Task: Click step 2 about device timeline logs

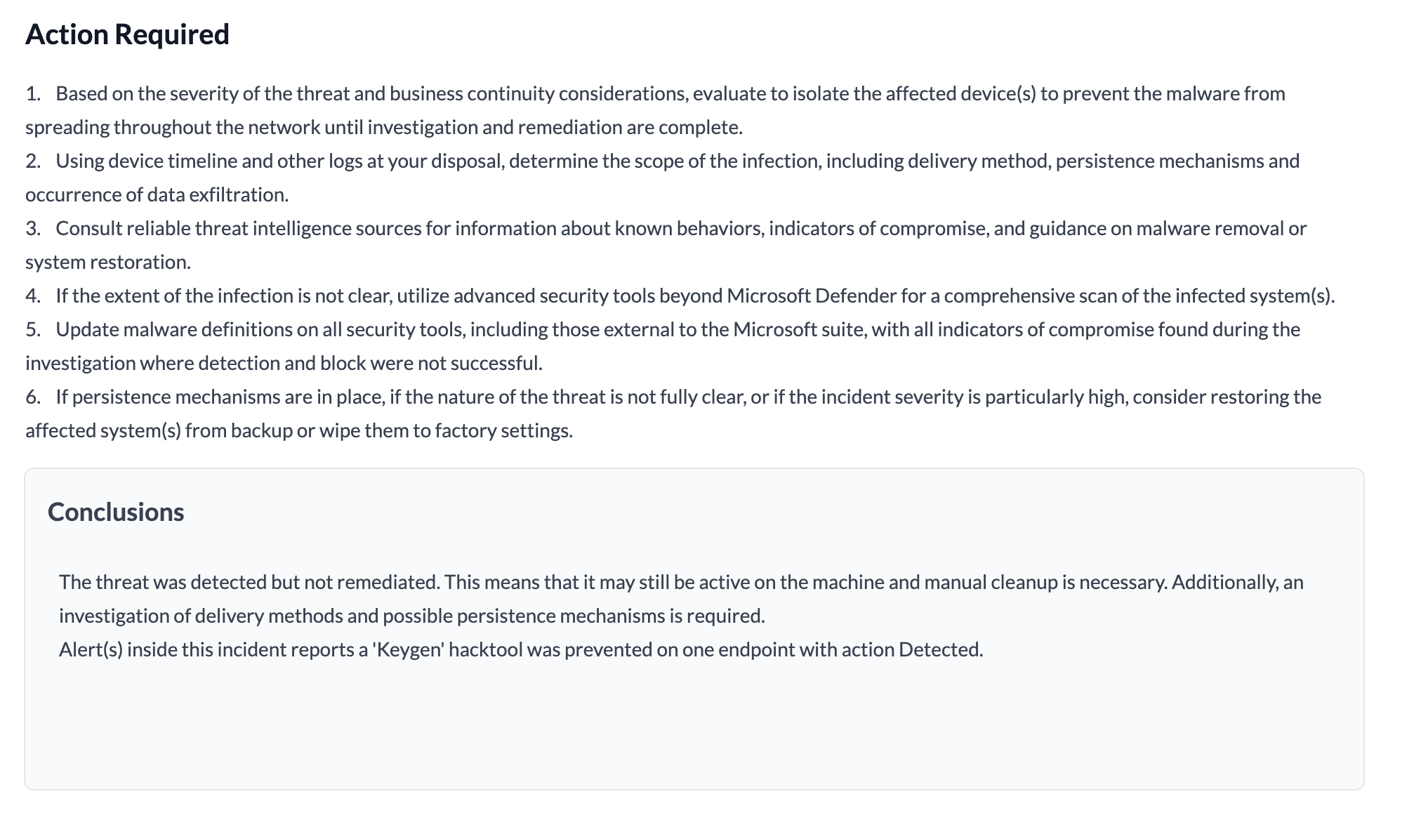Action: [x=632, y=161]
